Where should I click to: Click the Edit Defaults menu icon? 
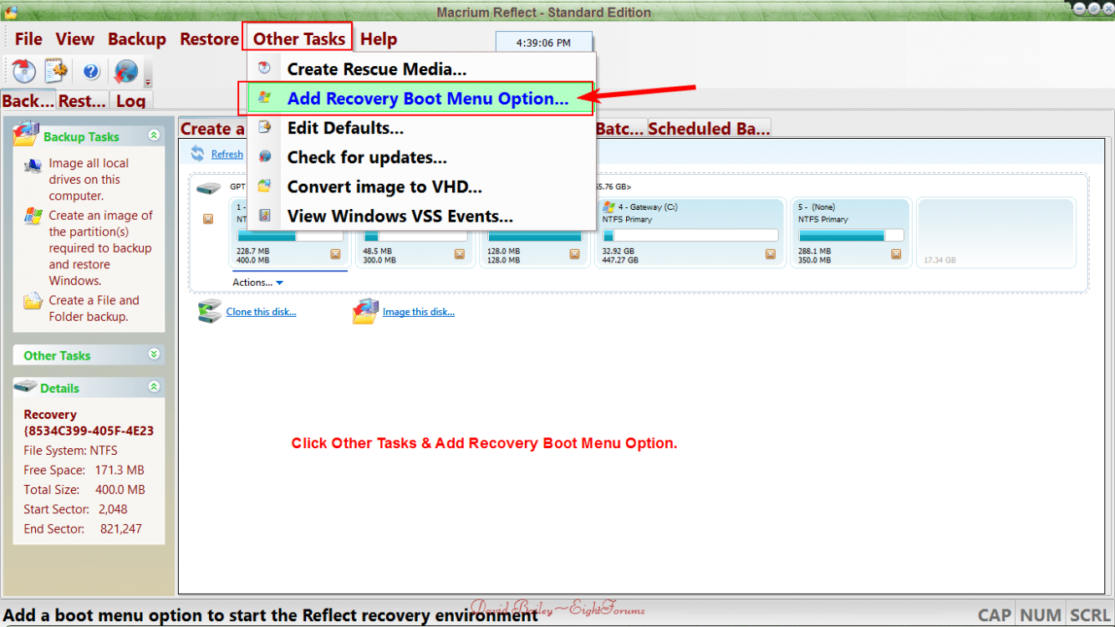(264, 127)
